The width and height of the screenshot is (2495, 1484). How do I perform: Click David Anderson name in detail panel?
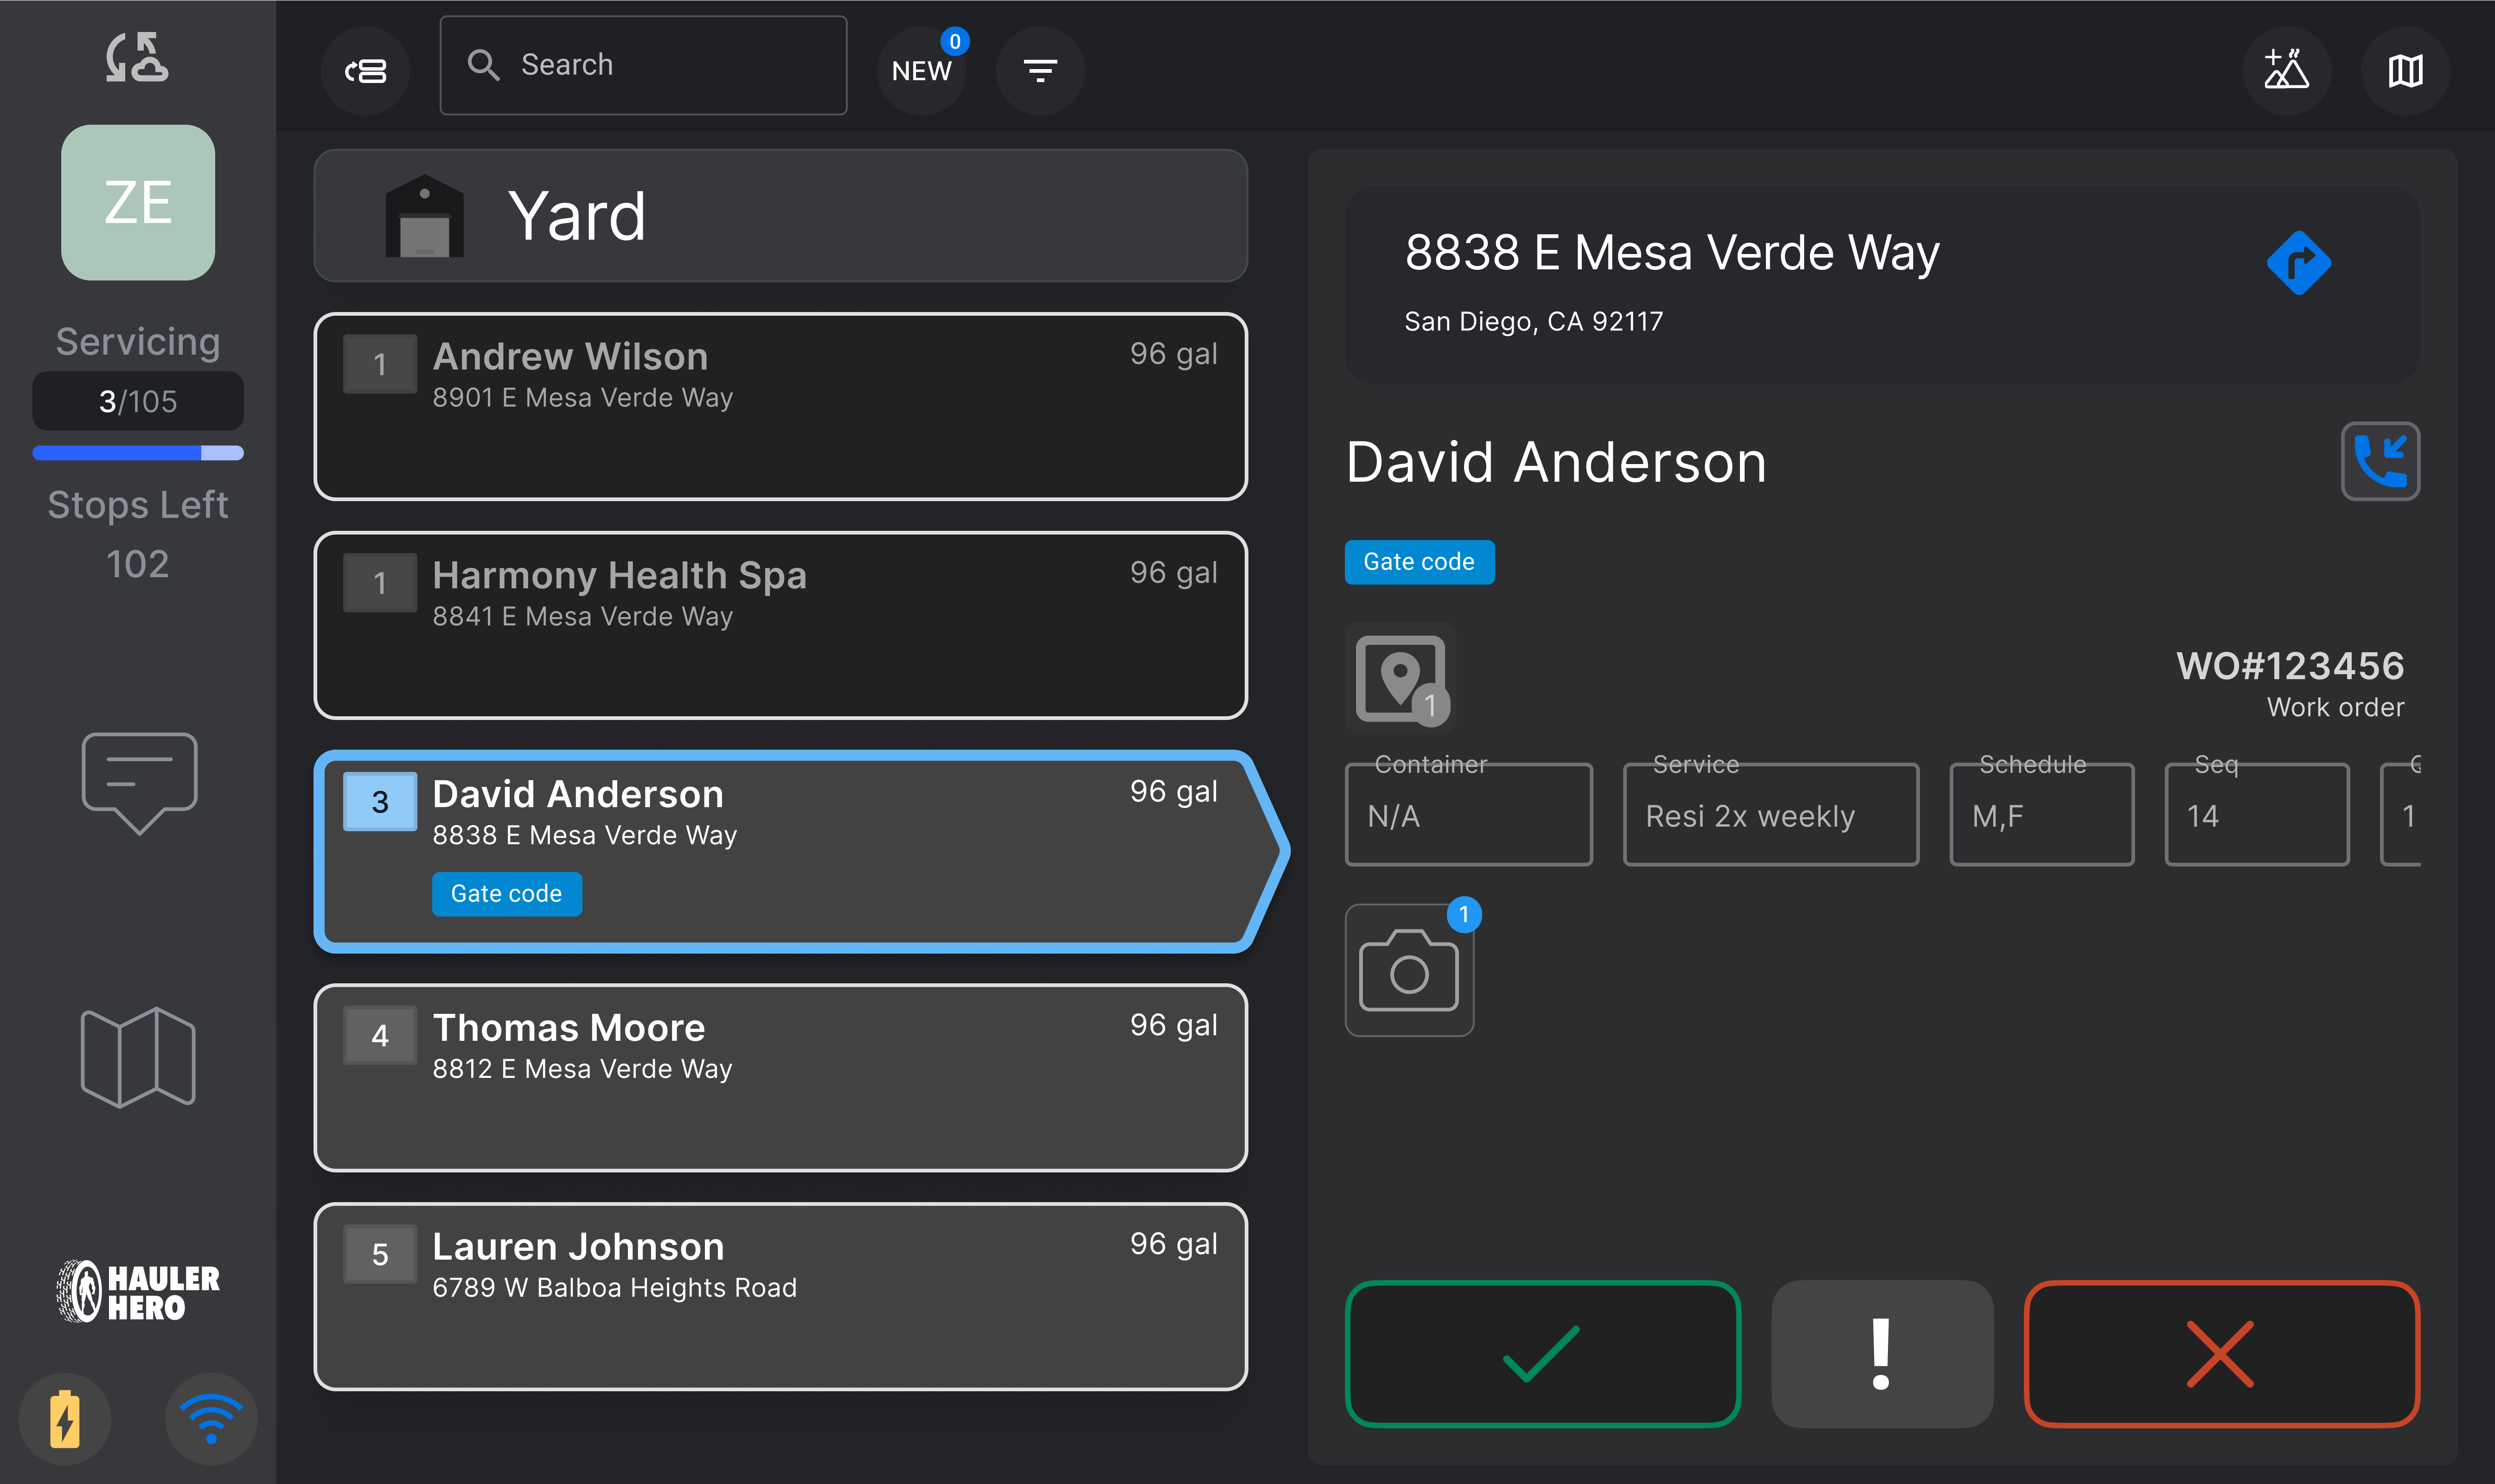coord(1556,462)
